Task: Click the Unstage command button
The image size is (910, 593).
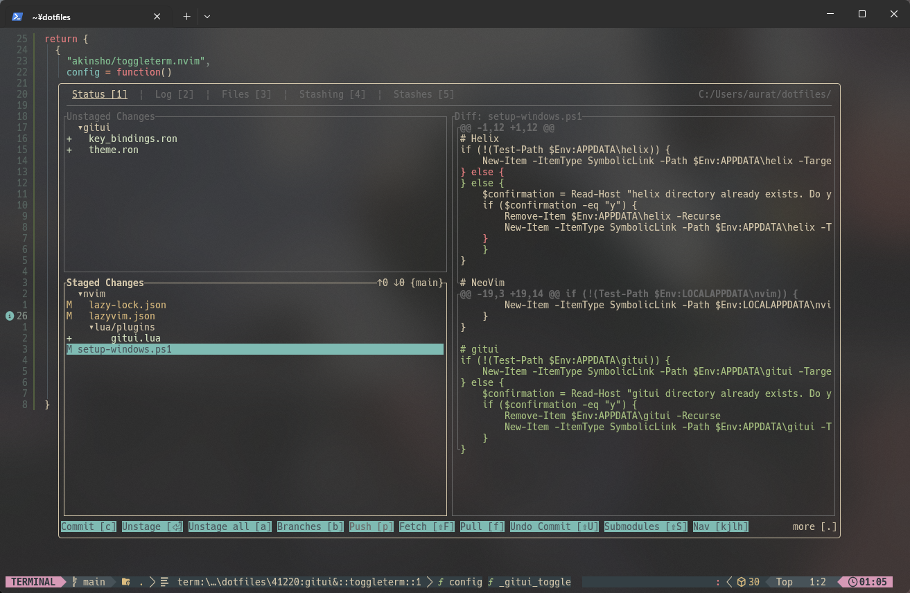Action: 152,526
